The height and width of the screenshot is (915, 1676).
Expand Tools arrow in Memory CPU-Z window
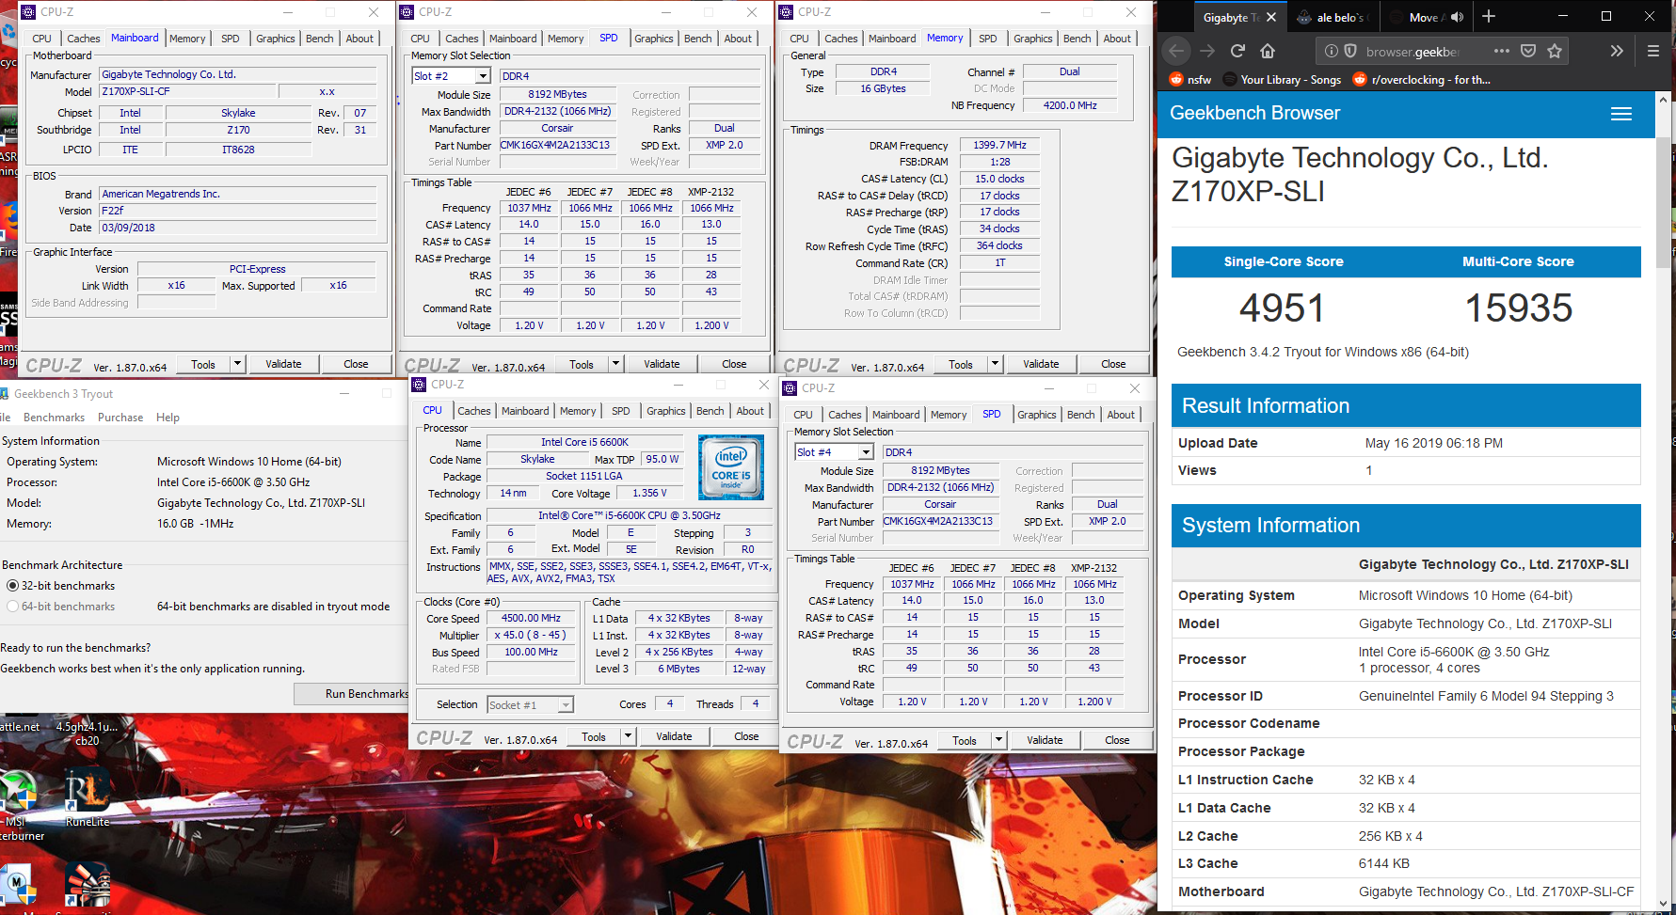click(995, 364)
